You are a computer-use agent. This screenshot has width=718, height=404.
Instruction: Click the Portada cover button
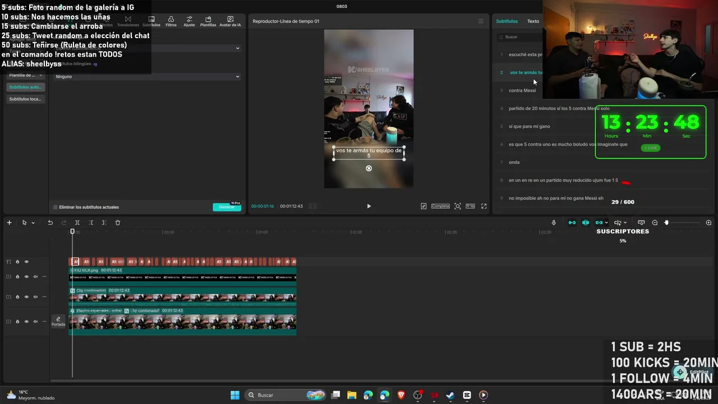pos(58,322)
